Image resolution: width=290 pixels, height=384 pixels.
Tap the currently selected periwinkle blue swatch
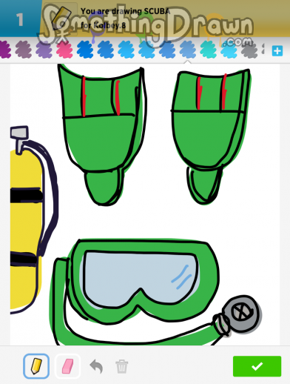[x=188, y=50]
